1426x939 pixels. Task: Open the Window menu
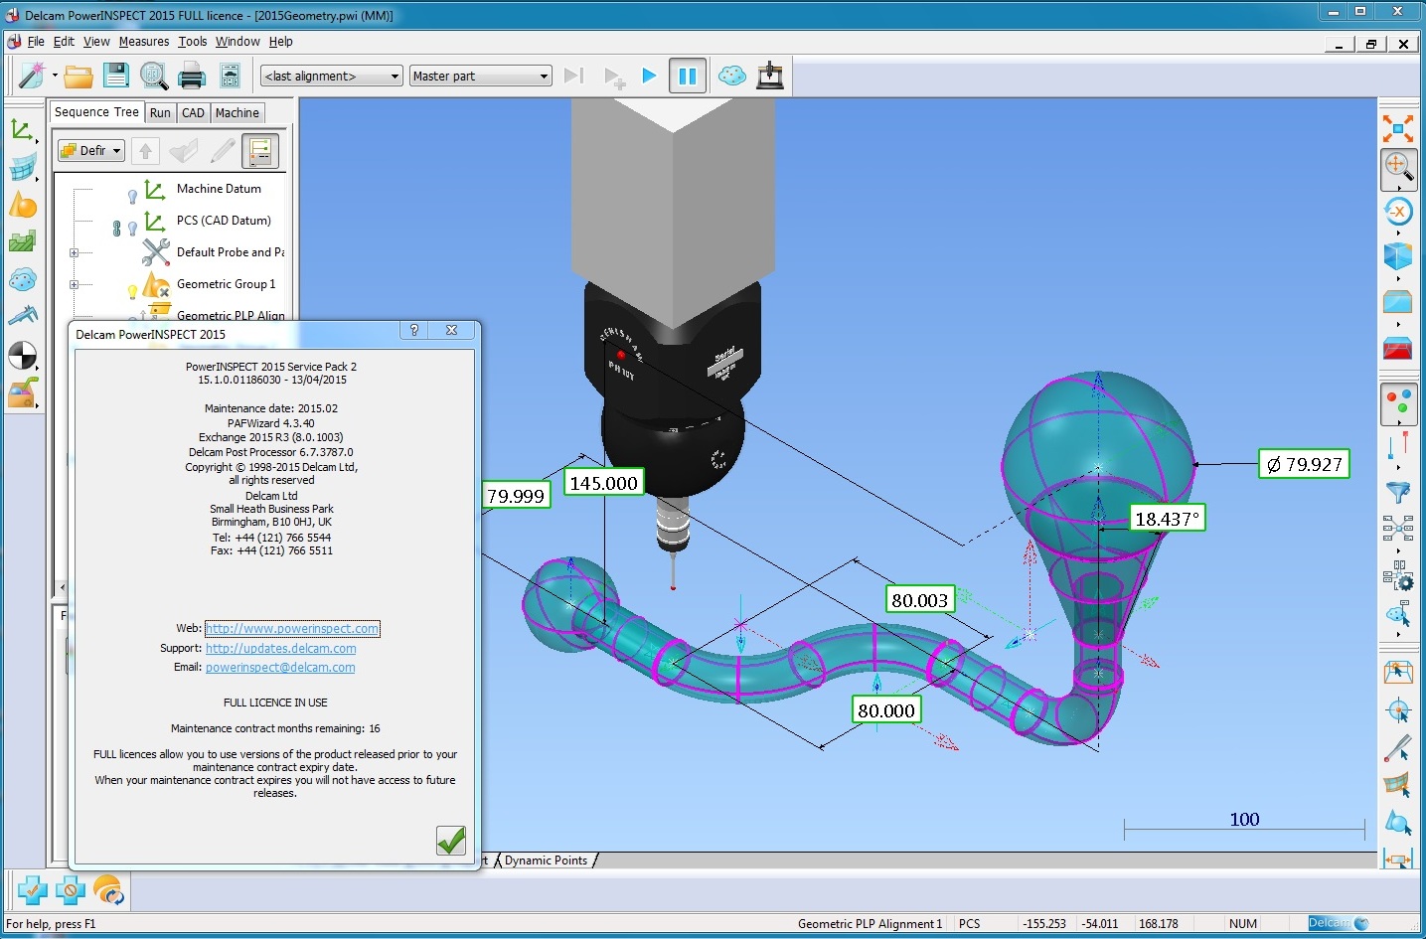pos(238,42)
